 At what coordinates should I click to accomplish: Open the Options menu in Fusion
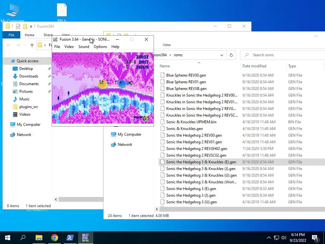coord(100,47)
